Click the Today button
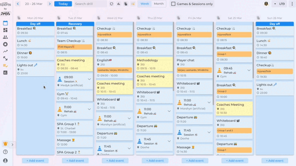296x166 pixels. (x=63, y=4)
